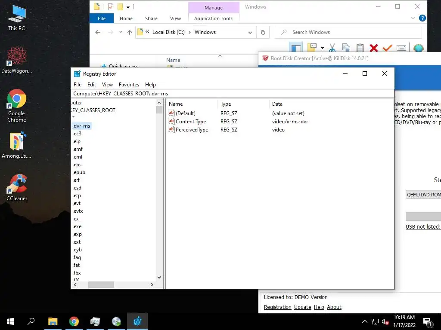Select the .ec3 registry key
Screen dimensions: 441x330
tap(77, 134)
